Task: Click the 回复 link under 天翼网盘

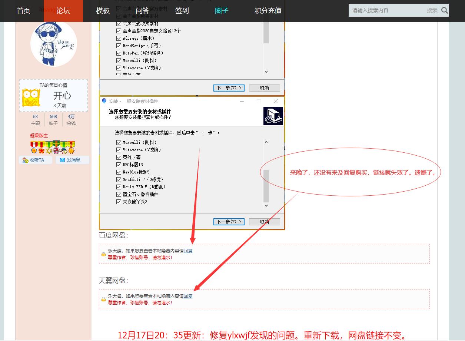Action: 188,296
